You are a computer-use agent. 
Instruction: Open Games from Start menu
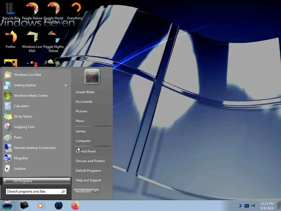(x=81, y=131)
